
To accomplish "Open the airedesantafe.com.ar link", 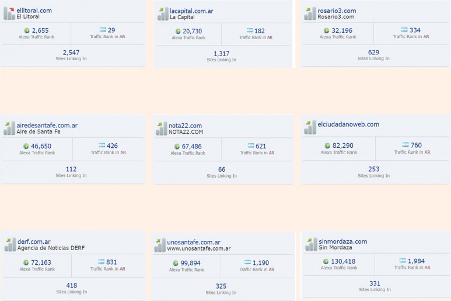I will [47, 125].
